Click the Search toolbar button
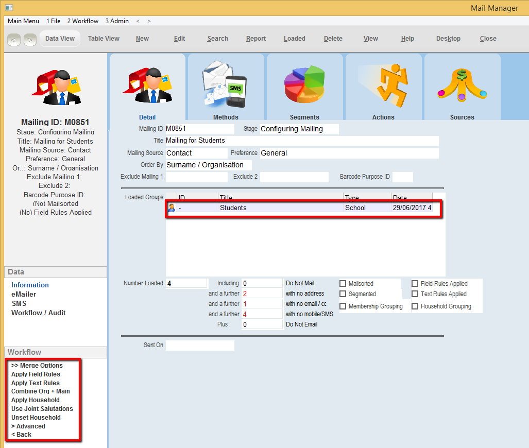Viewport: 529px width, 448px height. [217, 39]
